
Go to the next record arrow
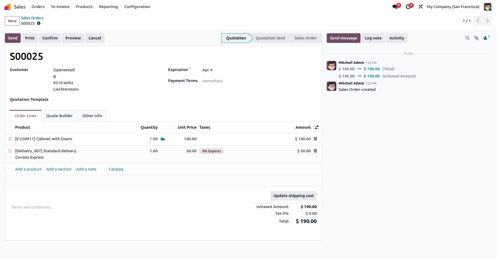coord(487,21)
